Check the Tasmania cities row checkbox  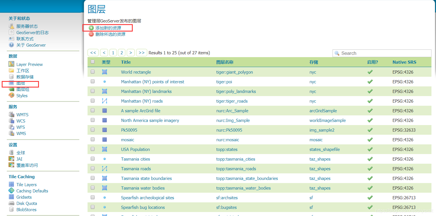(x=93, y=159)
